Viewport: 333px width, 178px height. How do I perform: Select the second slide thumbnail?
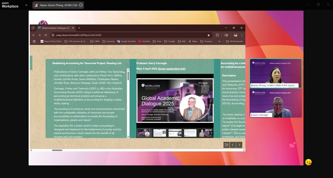point(159,133)
